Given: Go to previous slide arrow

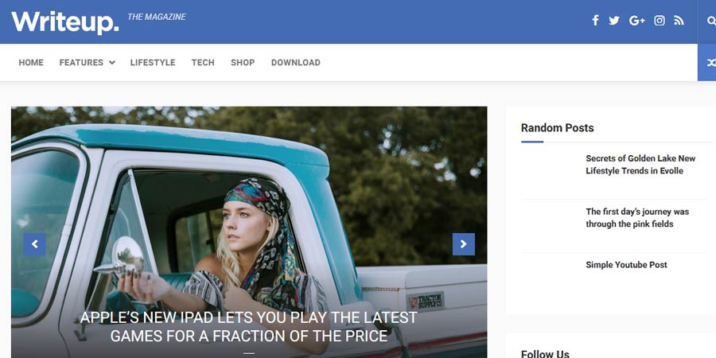Looking at the screenshot, I should [x=35, y=244].
